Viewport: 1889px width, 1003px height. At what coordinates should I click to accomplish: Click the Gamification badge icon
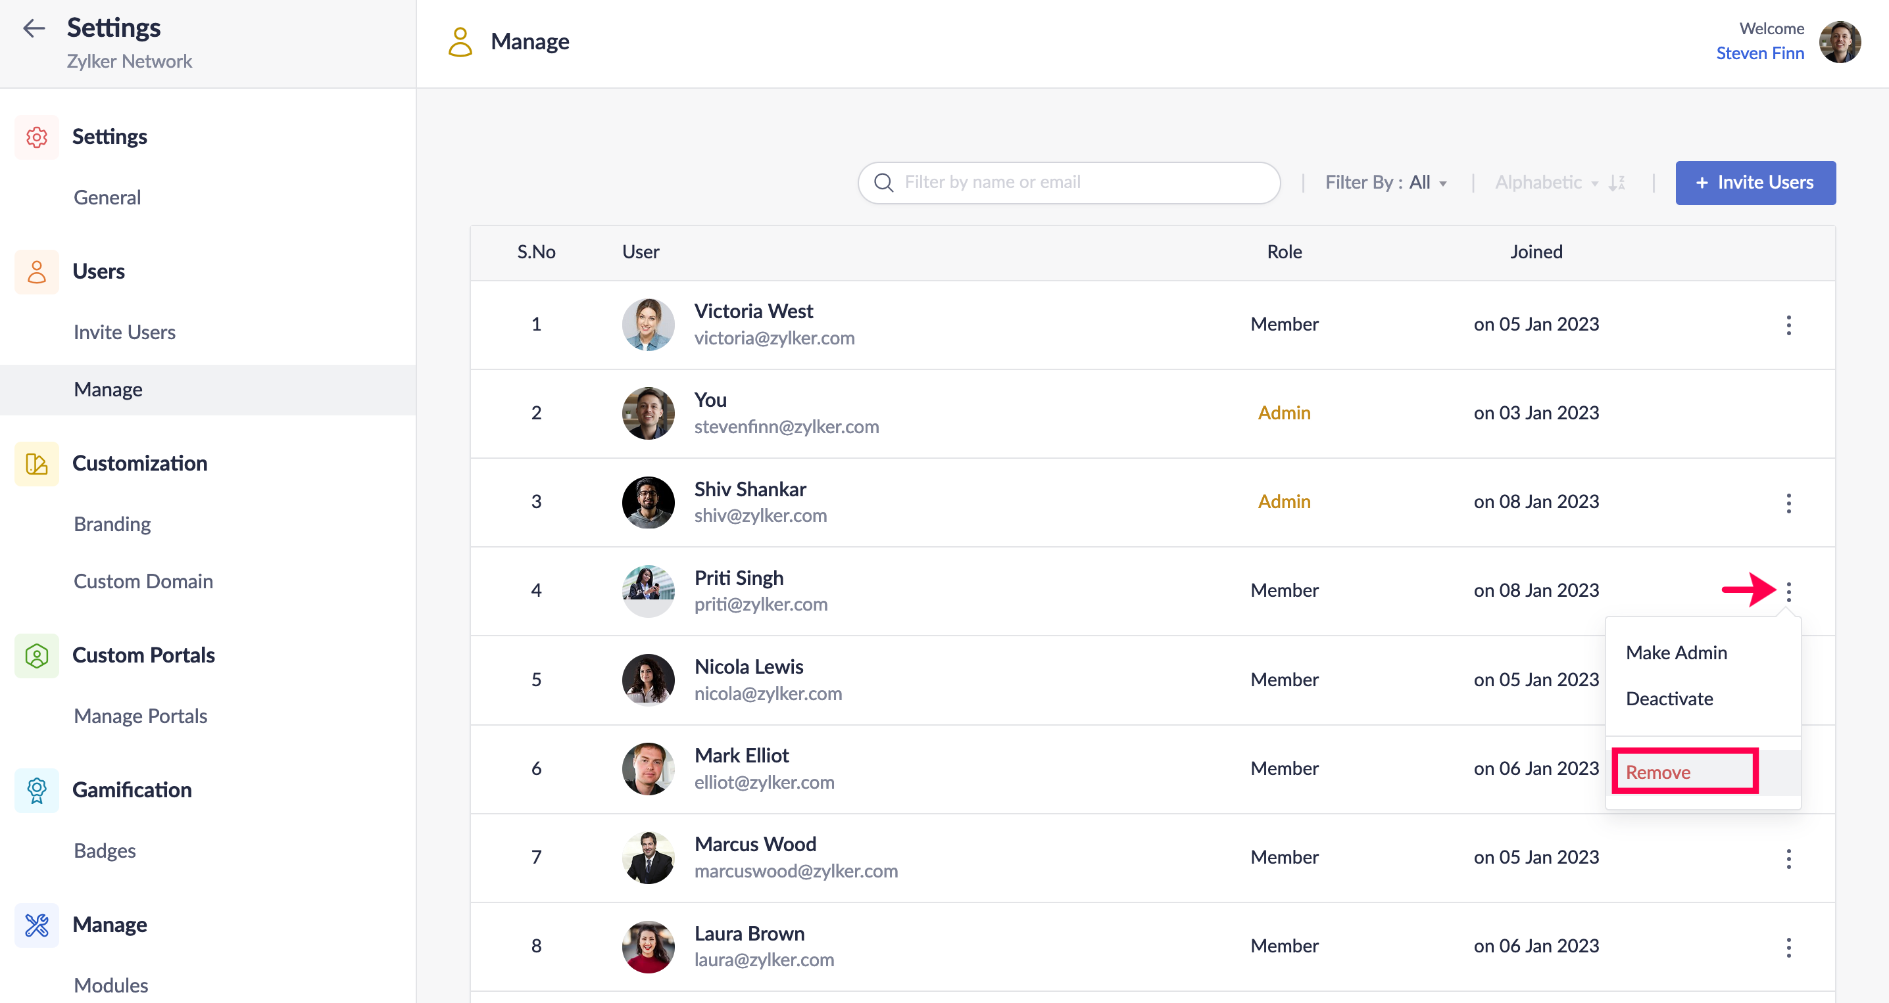tap(37, 790)
